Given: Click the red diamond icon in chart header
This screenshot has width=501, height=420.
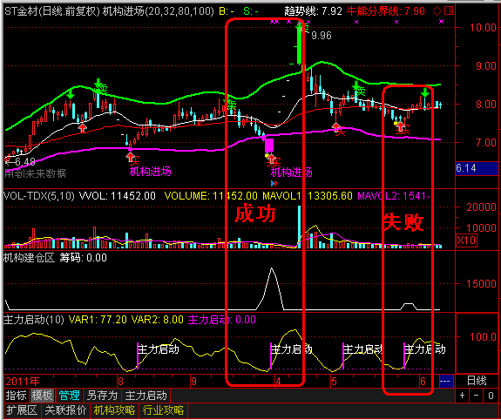Looking at the screenshot, I should click(437, 11).
